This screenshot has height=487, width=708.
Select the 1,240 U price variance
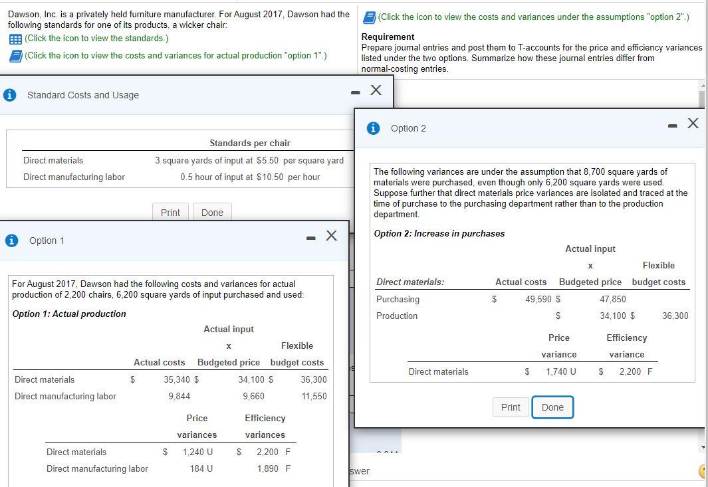(x=197, y=452)
